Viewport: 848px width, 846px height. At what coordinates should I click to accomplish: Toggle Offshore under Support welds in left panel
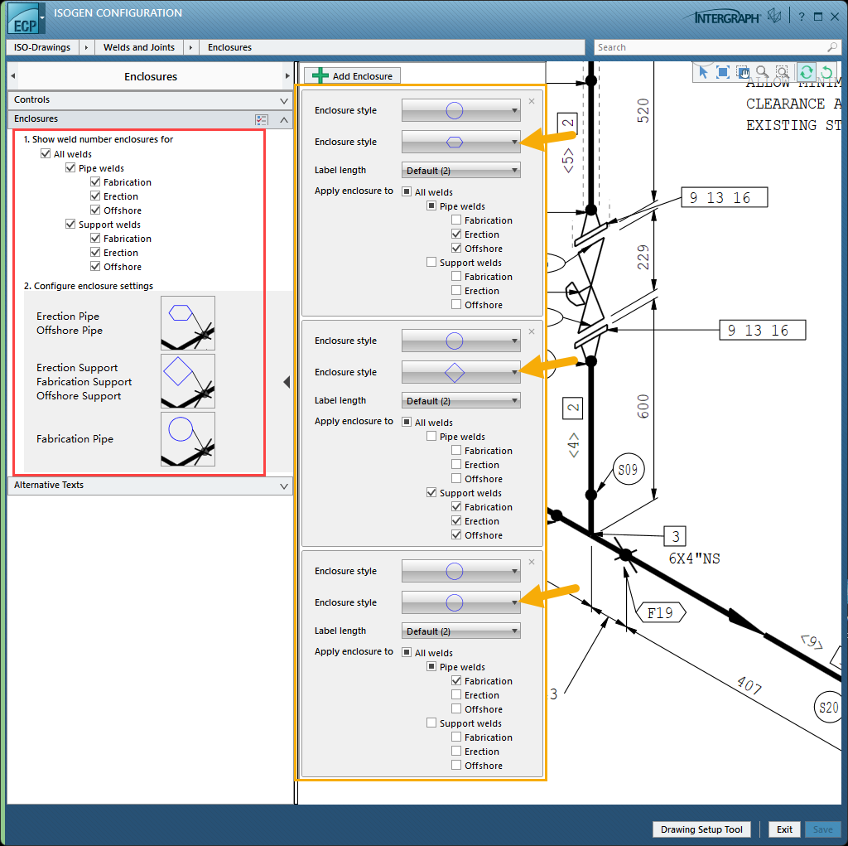click(96, 267)
